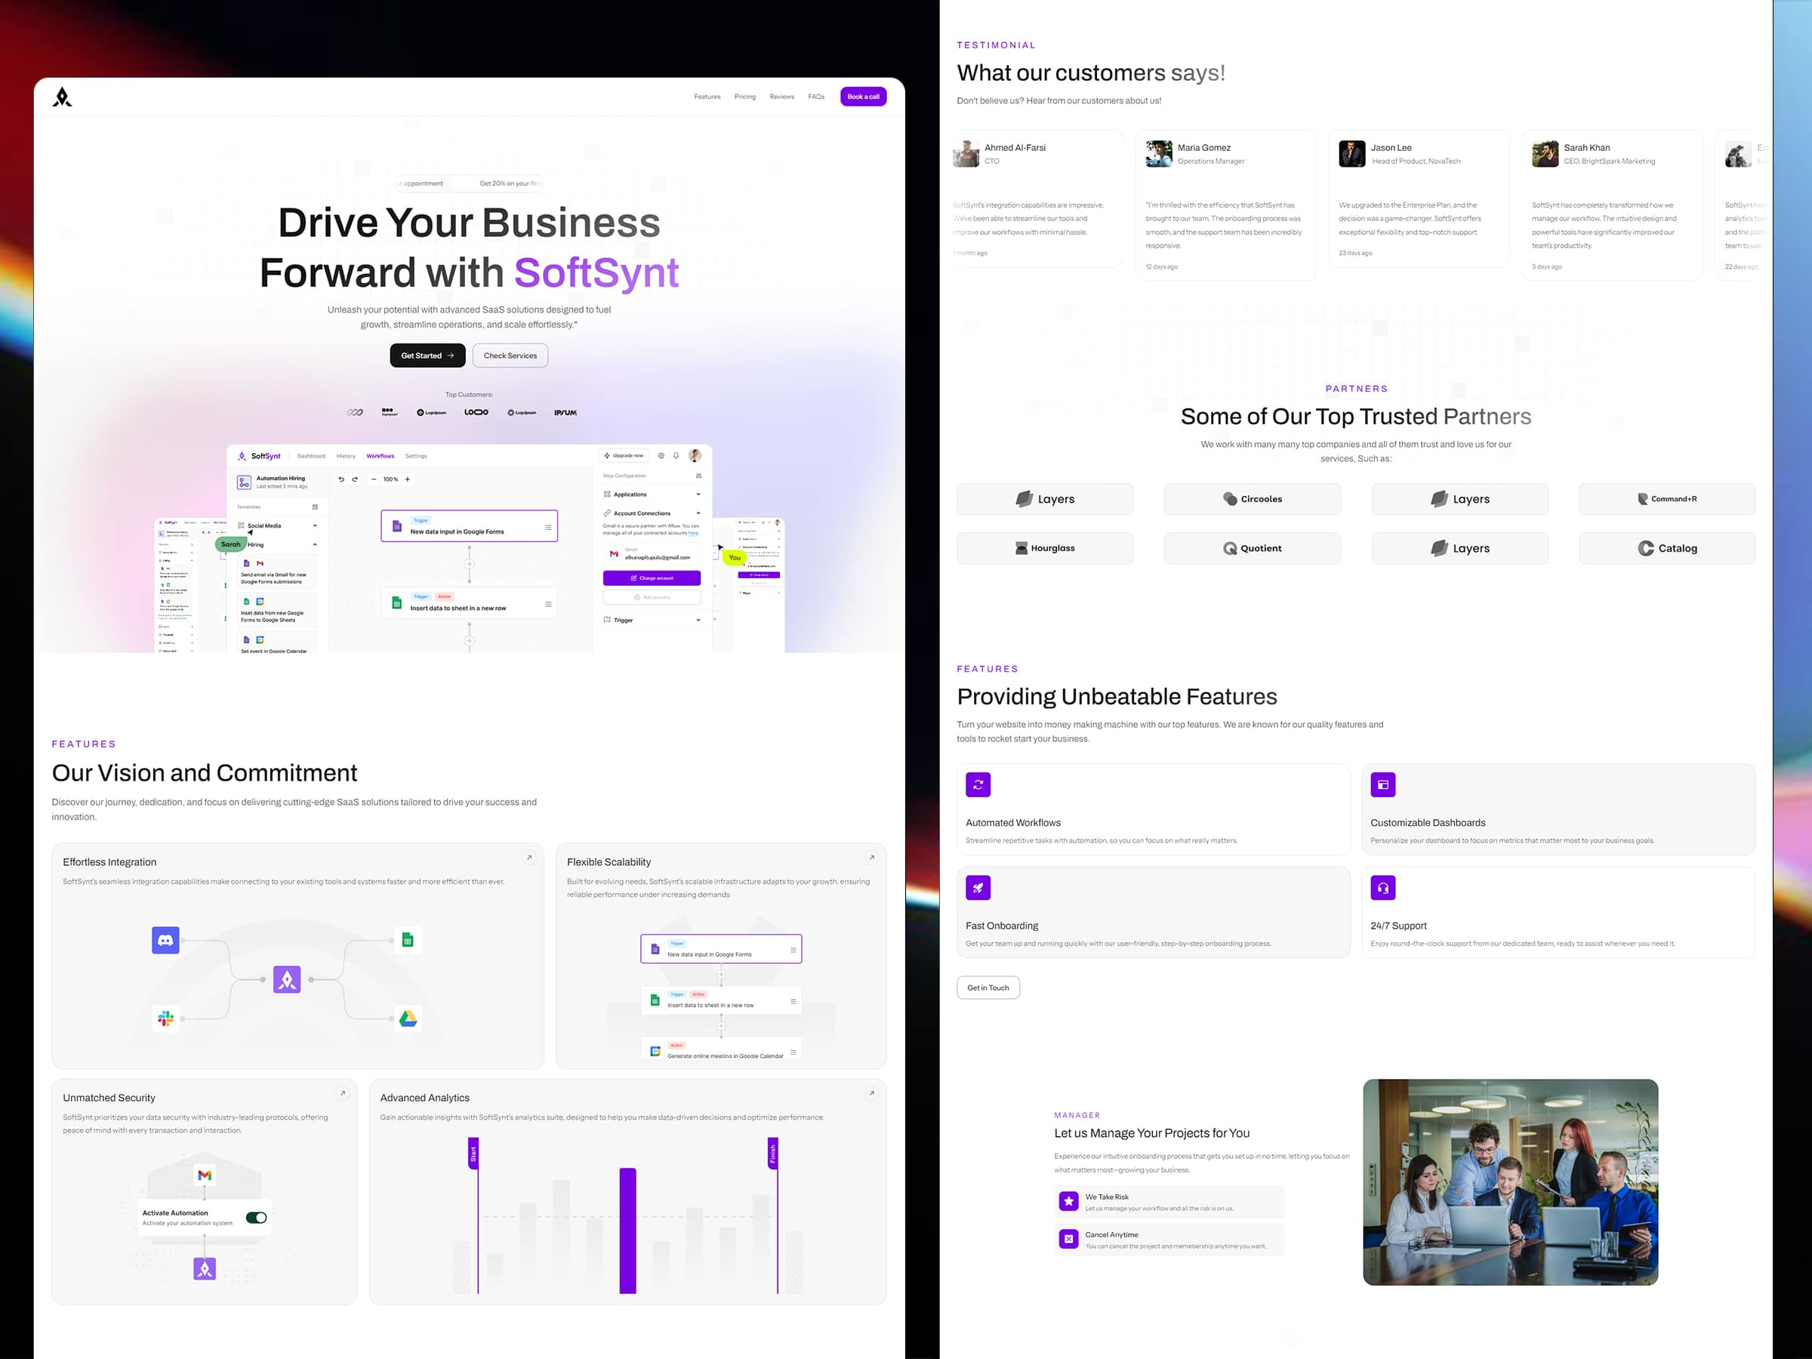Click the central SoftSynt hub icon in Effortless Integration

[287, 980]
